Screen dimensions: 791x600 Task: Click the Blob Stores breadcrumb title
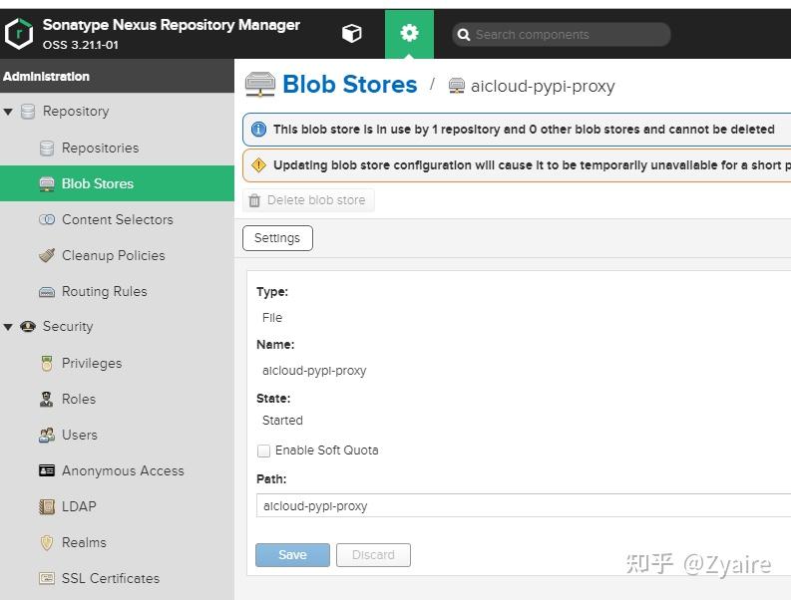pyautogui.click(x=349, y=84)
